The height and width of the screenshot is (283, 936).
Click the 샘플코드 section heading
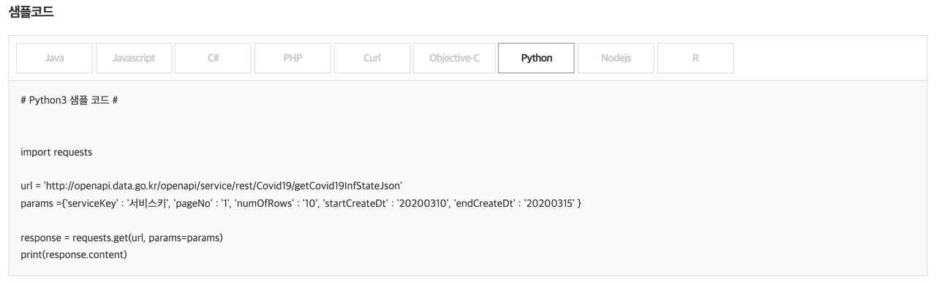30,13
